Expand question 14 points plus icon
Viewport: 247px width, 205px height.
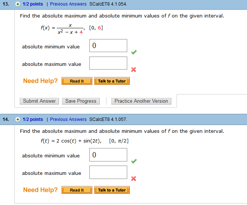click(x=17, y=119)
